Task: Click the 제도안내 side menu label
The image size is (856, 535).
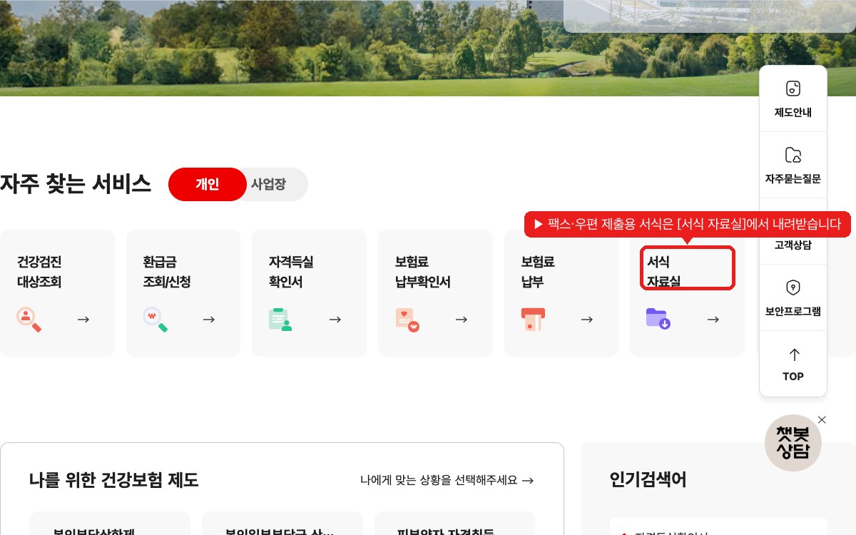Action: [x=793, y=113]
